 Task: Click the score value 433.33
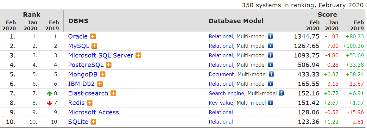tap(308, 74)
